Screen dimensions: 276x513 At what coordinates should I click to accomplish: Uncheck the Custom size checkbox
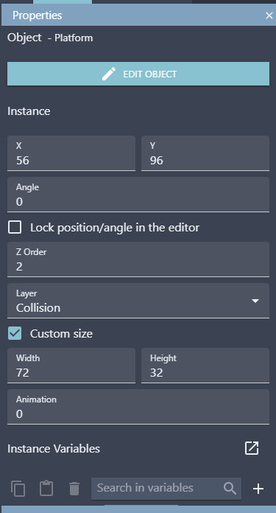(x=15, y=333)
